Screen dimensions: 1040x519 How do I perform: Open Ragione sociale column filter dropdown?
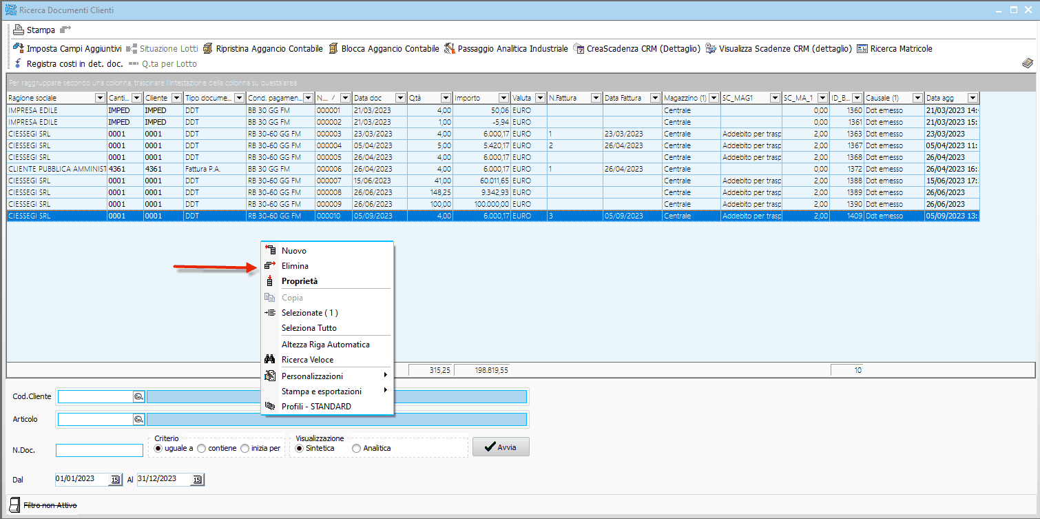(100, 98)
